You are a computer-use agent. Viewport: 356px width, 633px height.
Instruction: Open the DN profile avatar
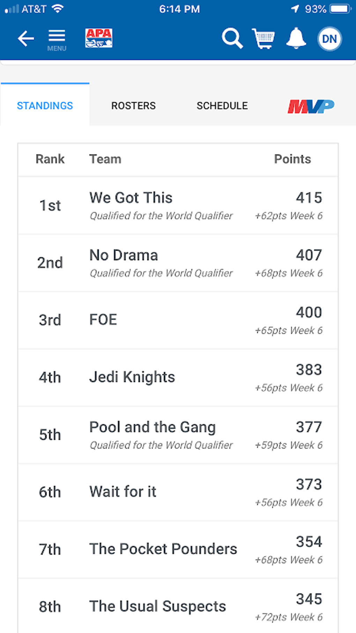329,38
